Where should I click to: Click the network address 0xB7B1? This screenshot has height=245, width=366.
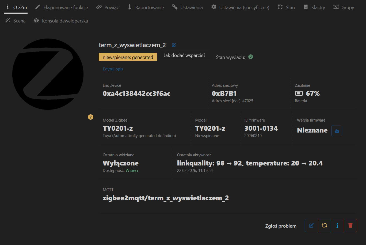pyautogui.click(x=224, y=93)
